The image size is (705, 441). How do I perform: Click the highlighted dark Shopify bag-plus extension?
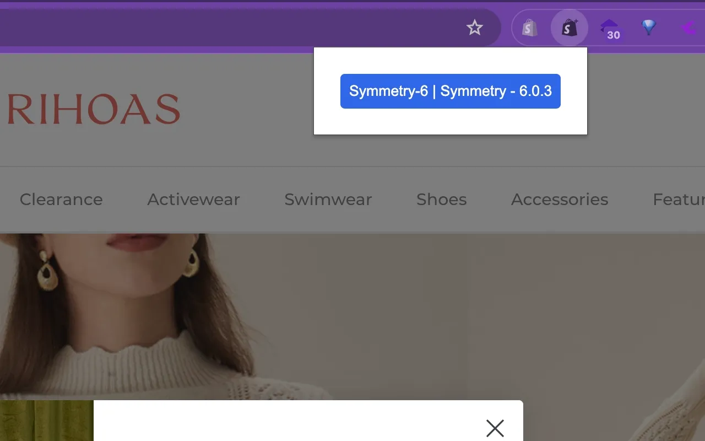pyautogui.click(x=570, y=28)
